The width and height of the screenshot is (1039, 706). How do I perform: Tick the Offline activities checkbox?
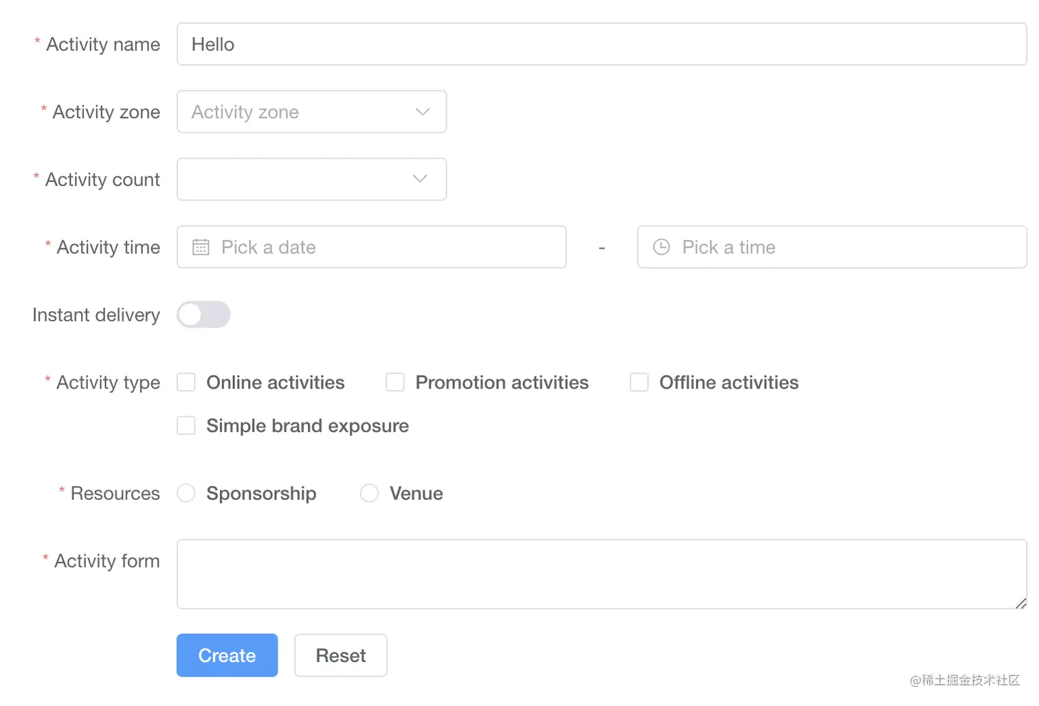(x=639, y=383)
